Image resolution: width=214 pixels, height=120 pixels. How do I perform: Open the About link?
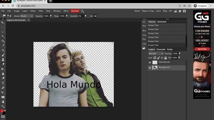click(x=137, y=11)
